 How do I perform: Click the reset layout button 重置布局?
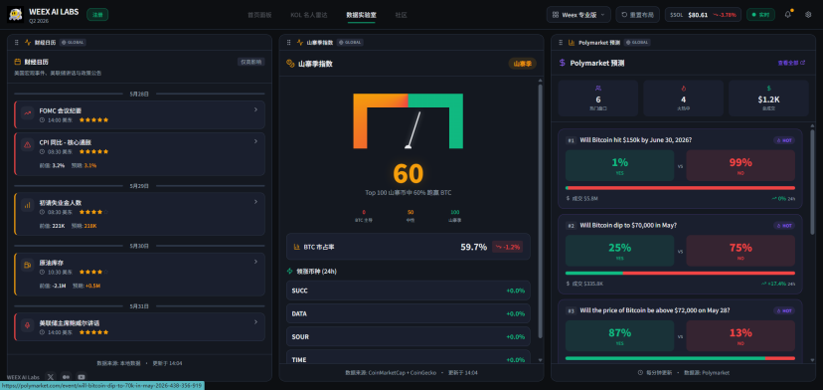coord(637,15)
